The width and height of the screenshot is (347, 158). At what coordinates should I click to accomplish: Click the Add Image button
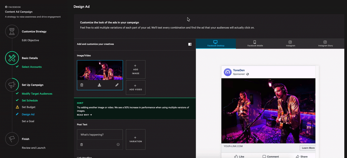pos(136,69)
